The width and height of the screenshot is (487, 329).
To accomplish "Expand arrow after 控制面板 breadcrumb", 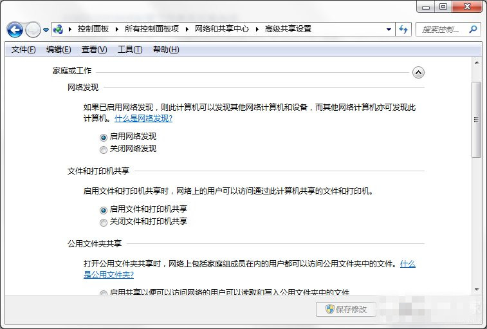I will click(x=117, y=29).
